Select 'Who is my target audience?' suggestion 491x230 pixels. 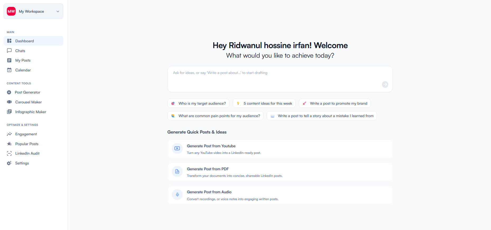coord(198,103)
